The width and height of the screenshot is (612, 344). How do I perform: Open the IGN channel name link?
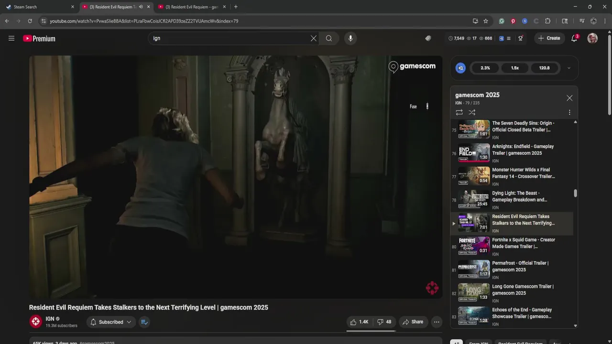pyautogui.click(x=50, y=319)
